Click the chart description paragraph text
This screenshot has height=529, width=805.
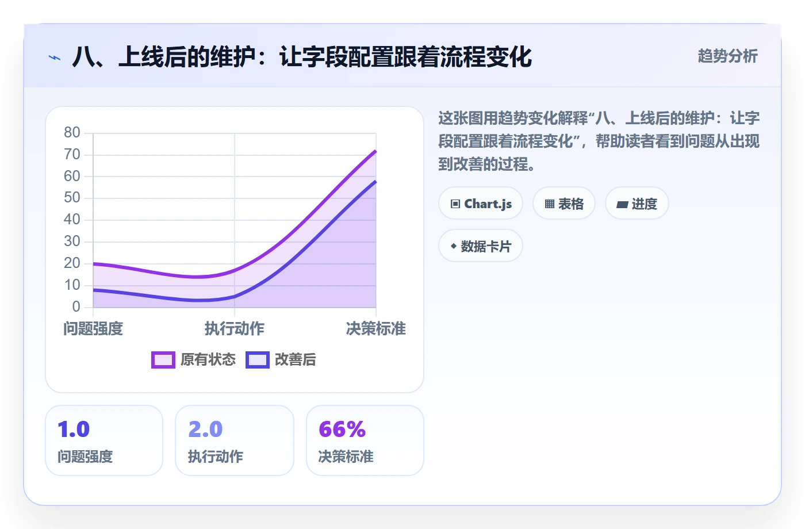599,141
